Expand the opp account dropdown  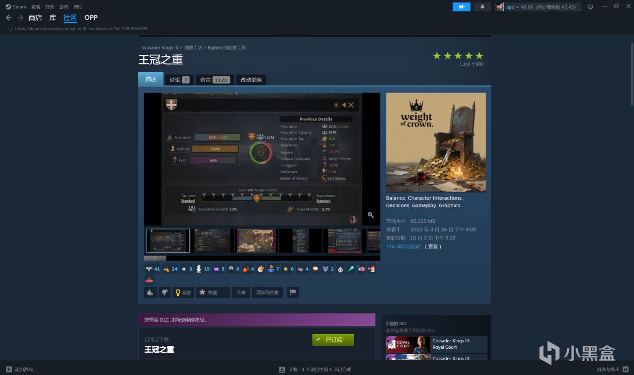pyautogui.click(x=512, y=7)
